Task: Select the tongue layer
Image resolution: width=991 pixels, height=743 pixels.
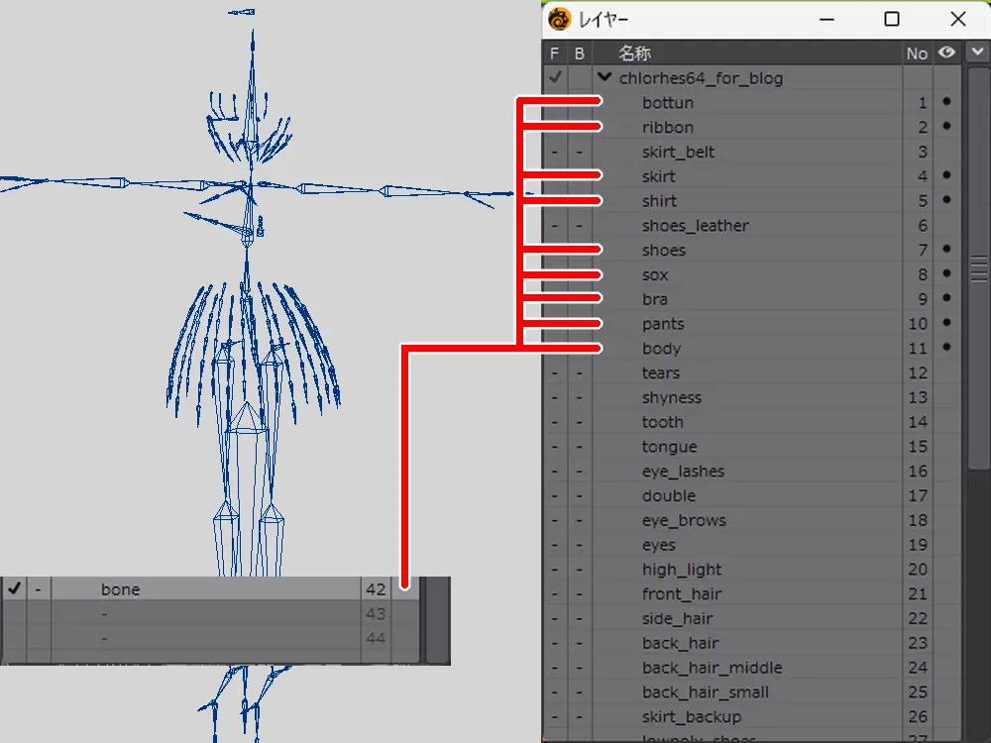Action: [x=669, y=447]
